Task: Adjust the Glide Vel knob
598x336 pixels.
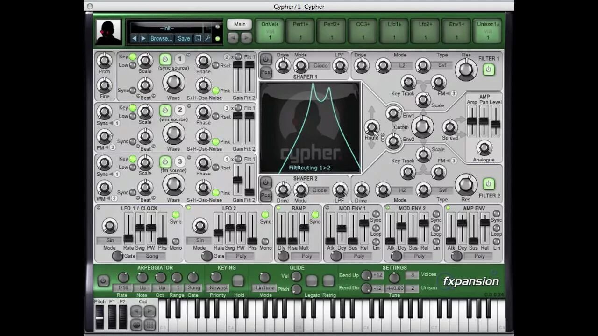Action: point(296,276)
